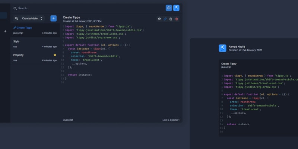Click the app logo button beside cloud upload
Image resolution: width=298 pixels, height=149 pixels.
pos(176,8)
